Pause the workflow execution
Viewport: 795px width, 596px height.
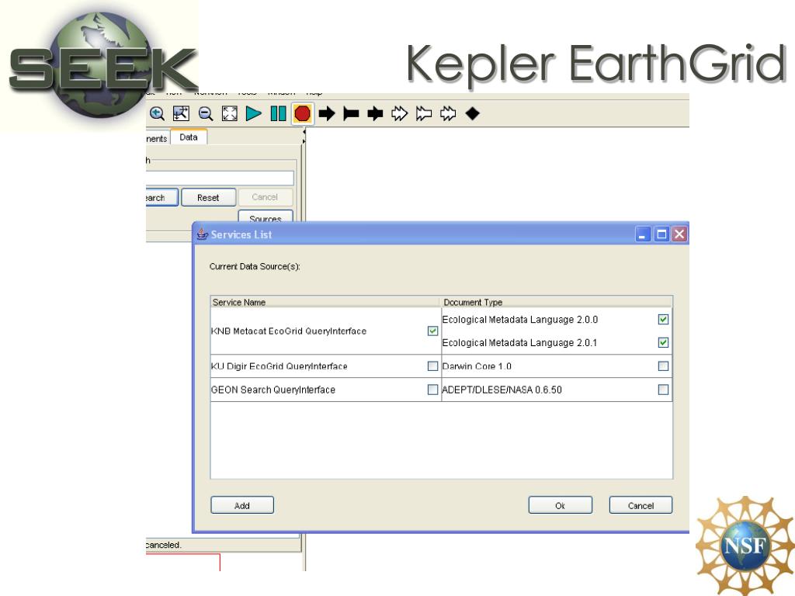[x=278, y=113]
